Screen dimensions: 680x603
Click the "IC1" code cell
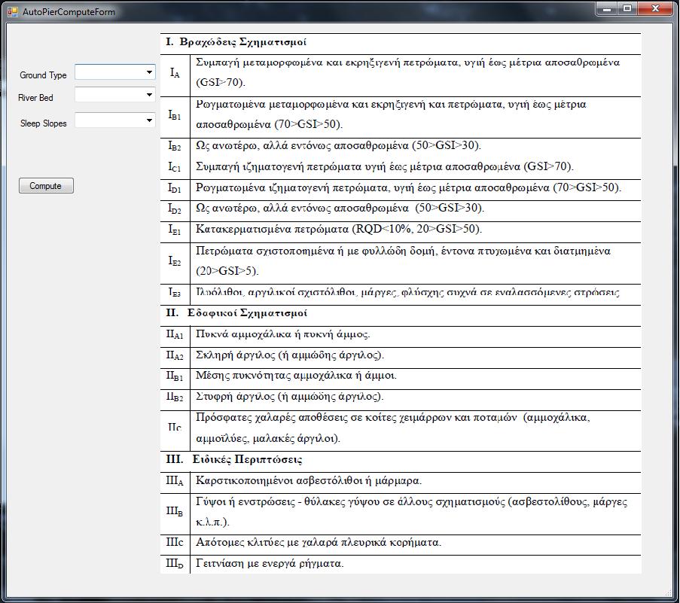(x=175, y=167)
